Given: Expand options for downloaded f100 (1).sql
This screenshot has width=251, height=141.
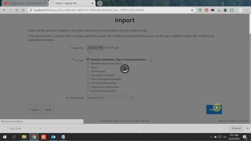Looking at the screenshot, I should coord(41,128).
